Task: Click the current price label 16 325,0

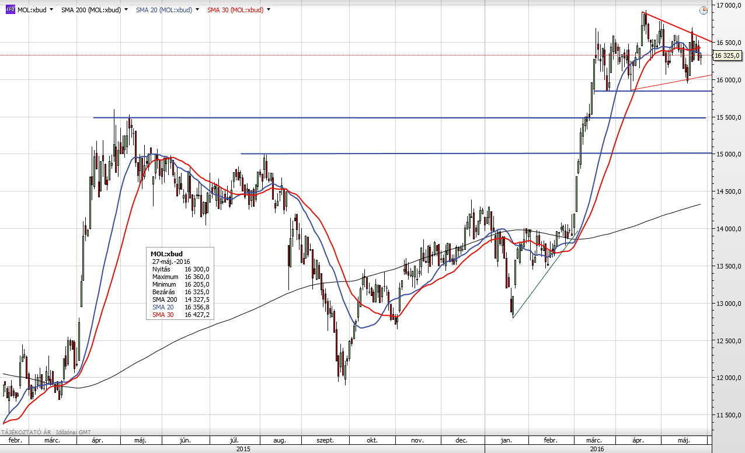Action: (727, 55)
